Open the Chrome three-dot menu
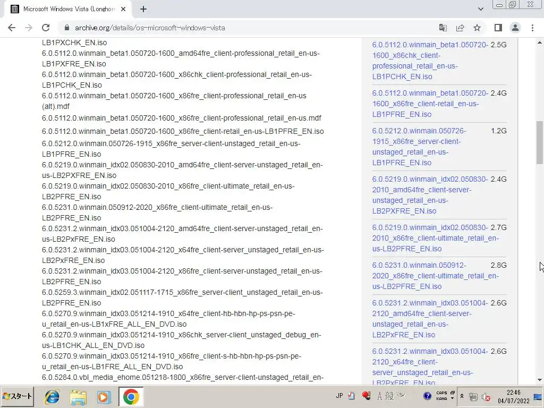 [532, 28]
